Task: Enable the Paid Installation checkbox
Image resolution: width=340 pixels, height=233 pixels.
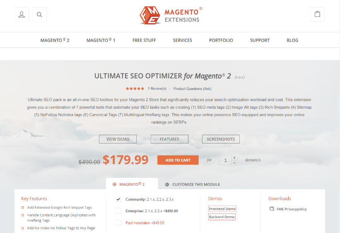Action: pyautogui.click(x=118, y=223)
